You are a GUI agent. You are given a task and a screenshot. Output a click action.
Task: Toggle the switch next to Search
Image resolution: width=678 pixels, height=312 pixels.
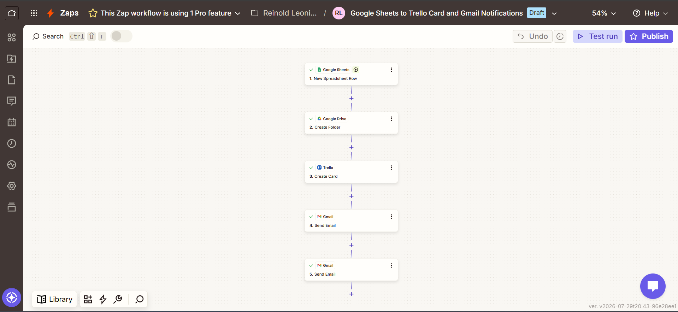coord(121,36)
